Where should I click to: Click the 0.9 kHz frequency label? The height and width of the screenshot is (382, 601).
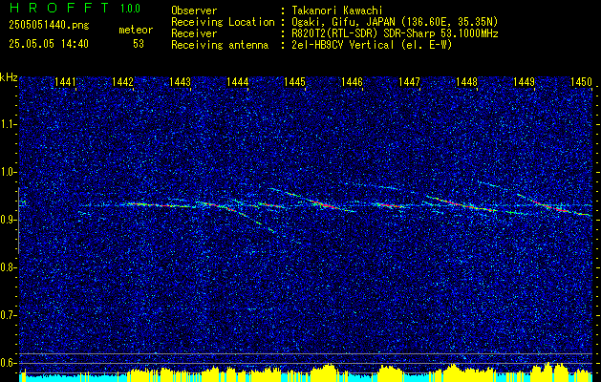[8, 220]
